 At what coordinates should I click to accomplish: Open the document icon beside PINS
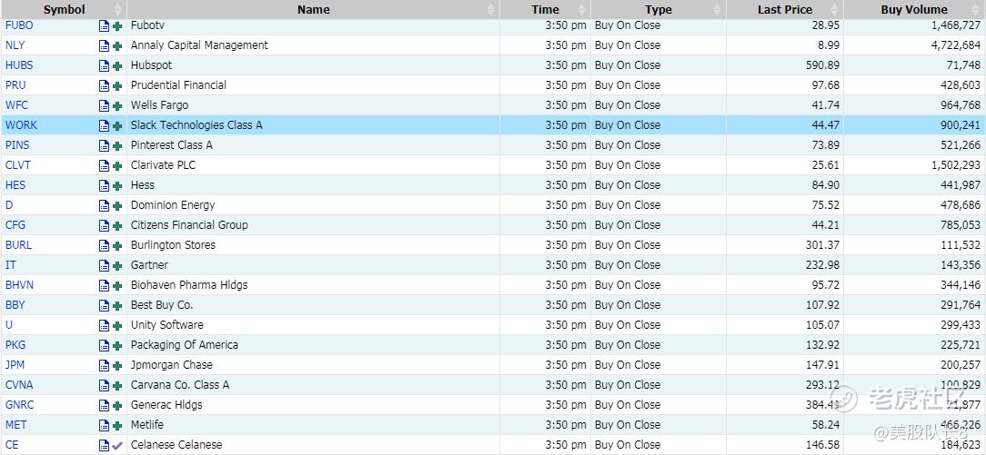[104, 145]
